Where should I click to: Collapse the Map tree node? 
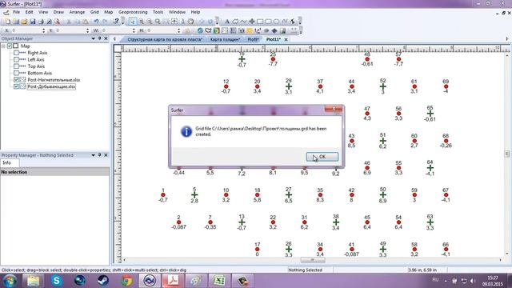pos(3,46)
